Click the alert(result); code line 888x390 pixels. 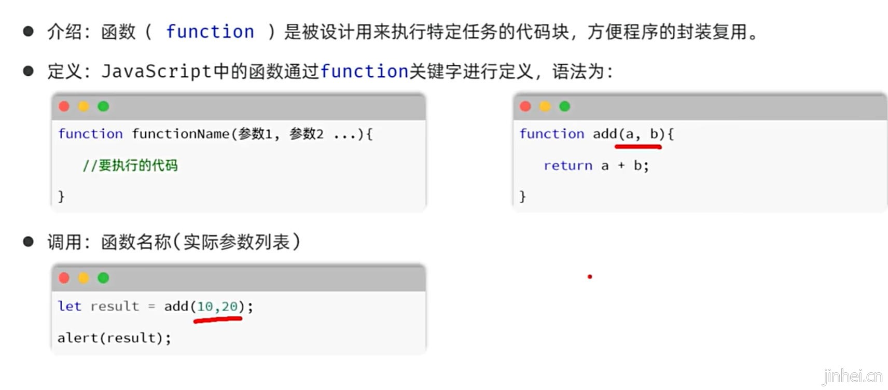tap(114, 338)
